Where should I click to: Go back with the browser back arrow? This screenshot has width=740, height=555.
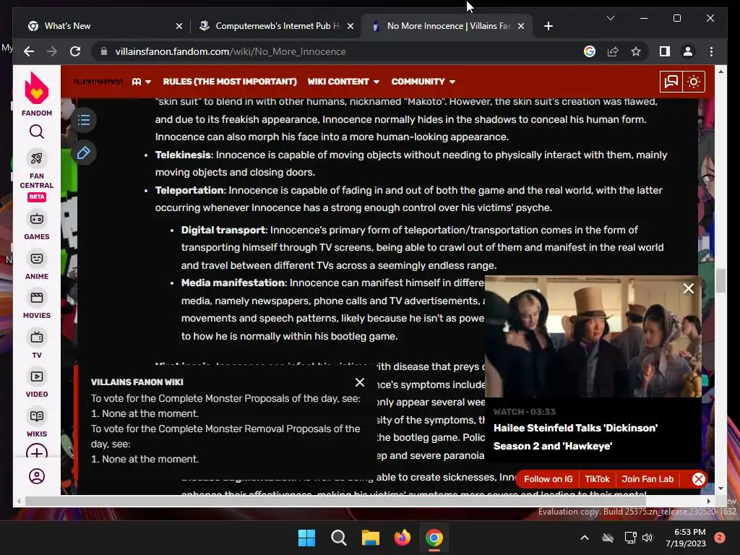pyautogui.click(x=29, y=51)
